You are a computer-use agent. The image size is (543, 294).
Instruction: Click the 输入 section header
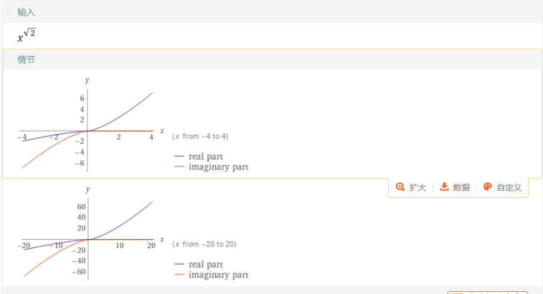pos(27,13)
